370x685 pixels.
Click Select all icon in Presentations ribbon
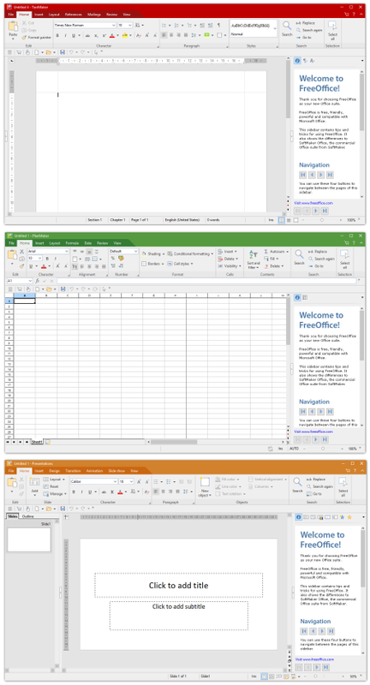pyautogui.click(x=343, y=482)
